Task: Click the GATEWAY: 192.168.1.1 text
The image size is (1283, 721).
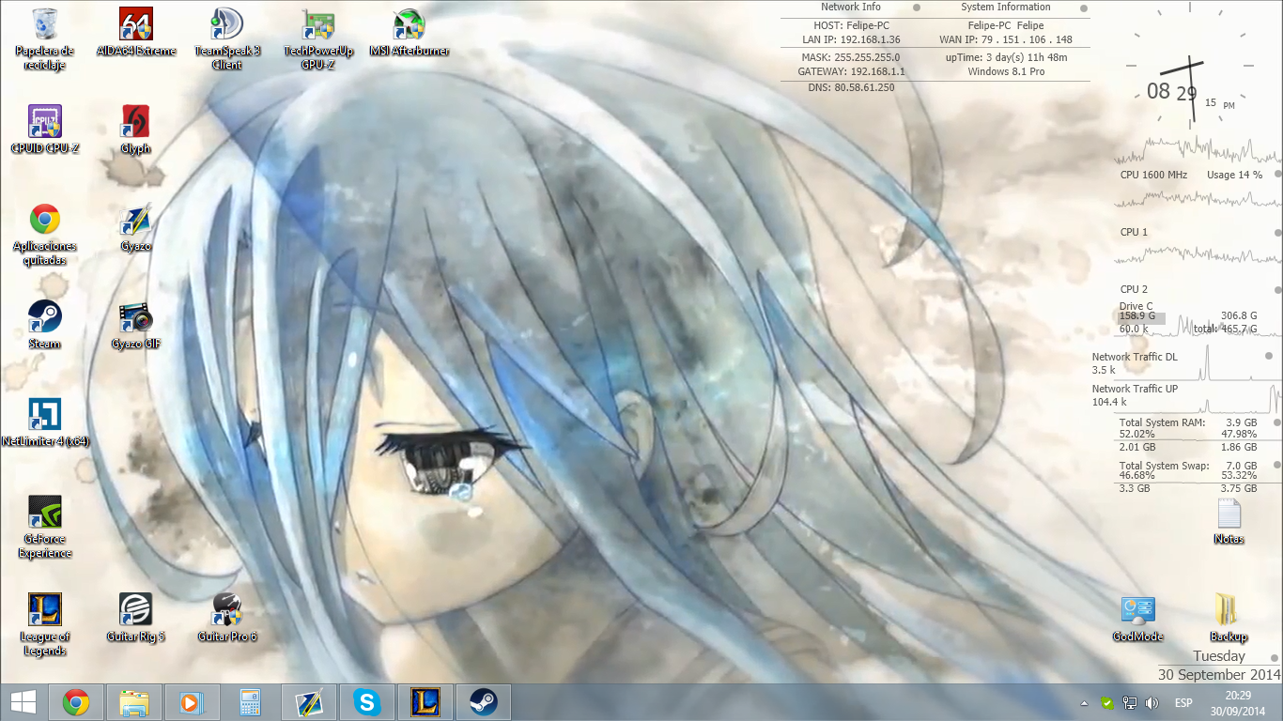Action: 851,72
